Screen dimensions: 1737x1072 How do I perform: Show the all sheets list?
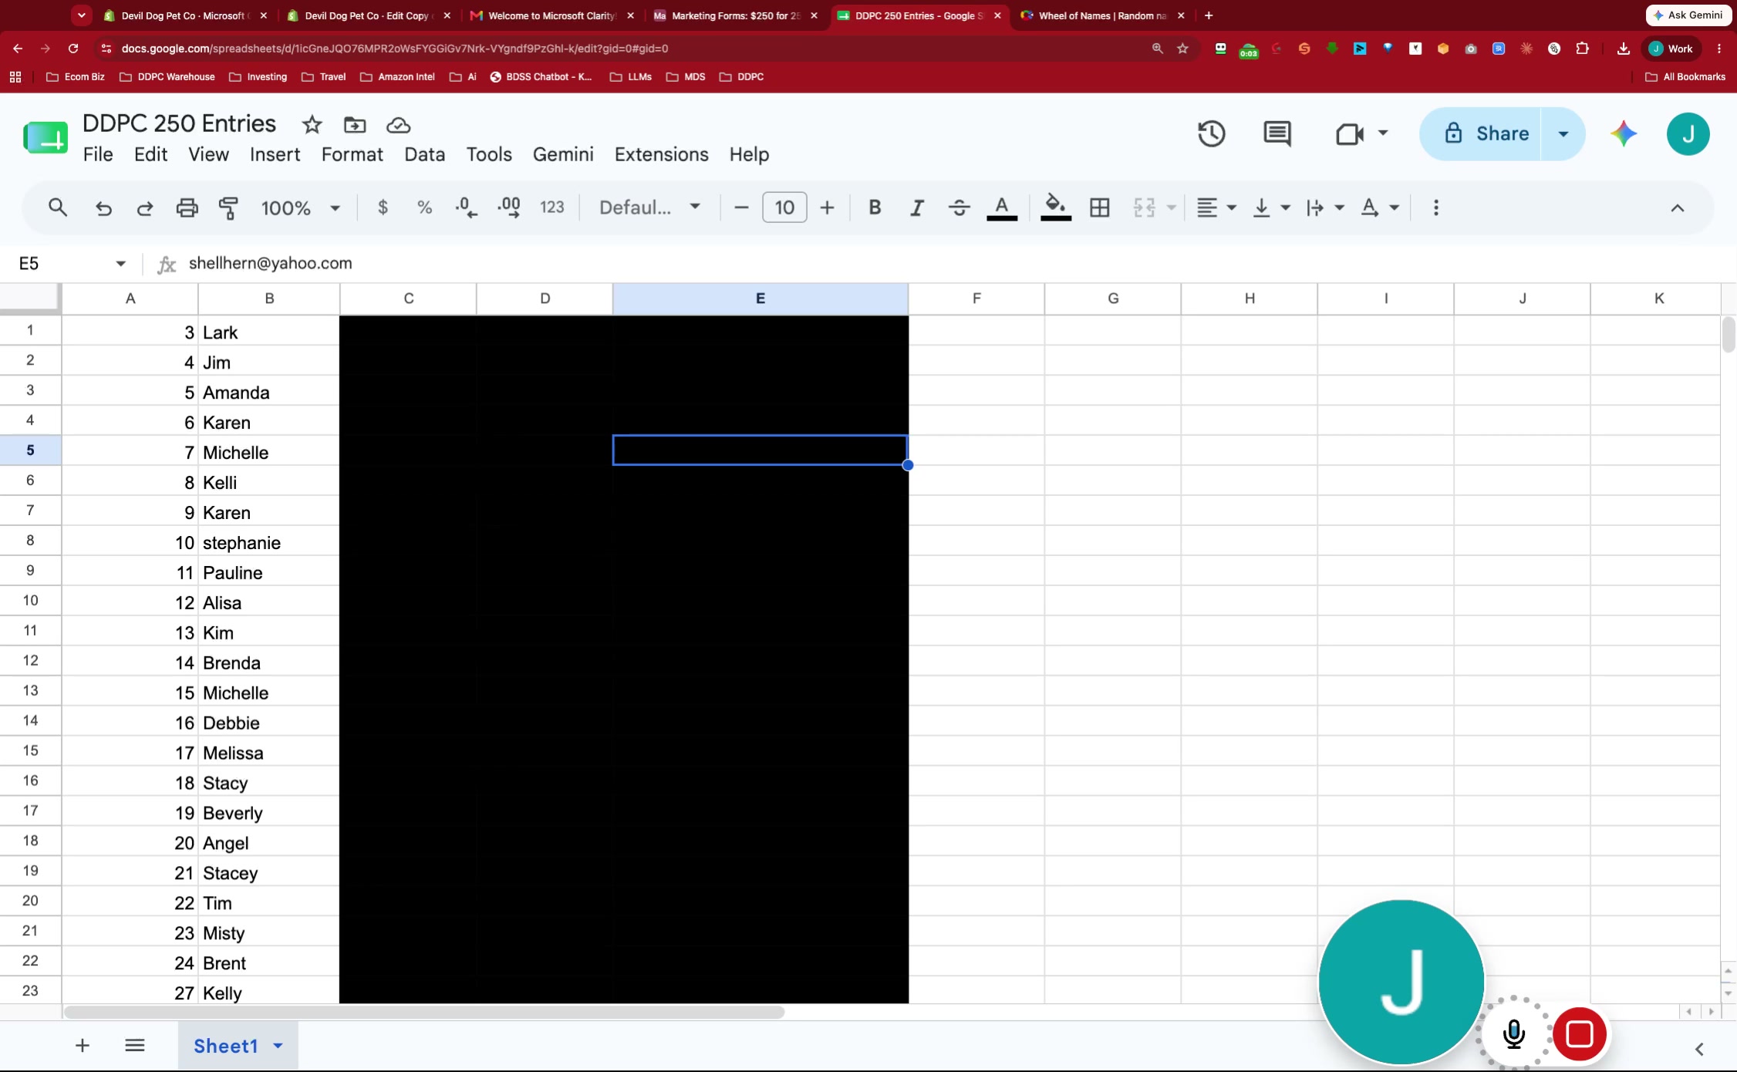click(x=135, y=1046)
